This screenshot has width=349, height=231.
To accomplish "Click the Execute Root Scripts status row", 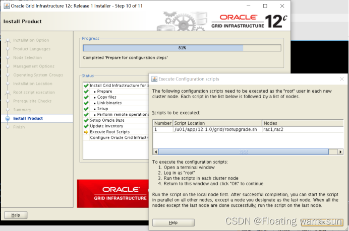I will [x=115, y=132].
